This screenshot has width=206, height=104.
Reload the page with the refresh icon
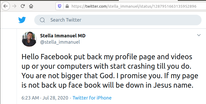[x=23, y=6]
